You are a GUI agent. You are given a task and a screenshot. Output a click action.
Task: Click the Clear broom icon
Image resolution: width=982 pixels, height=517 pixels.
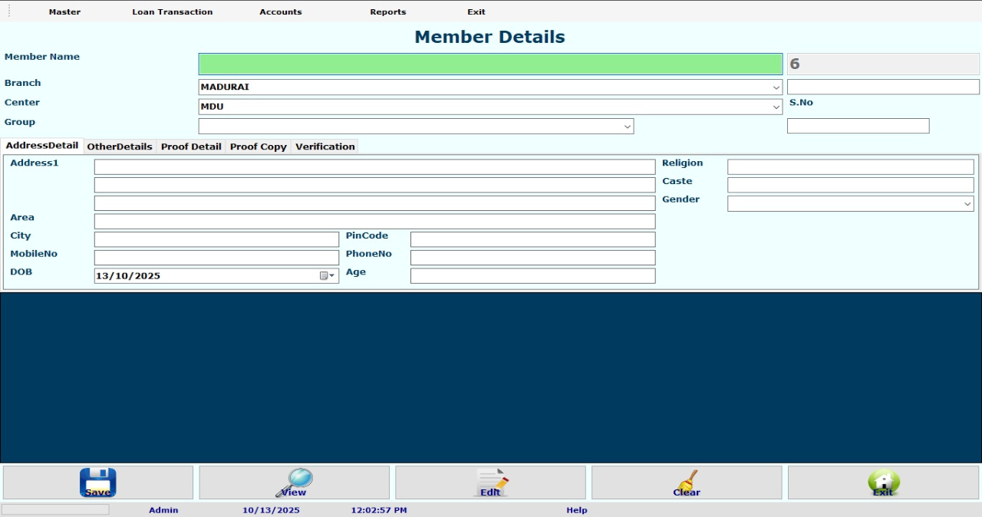(x=687, y=482)
